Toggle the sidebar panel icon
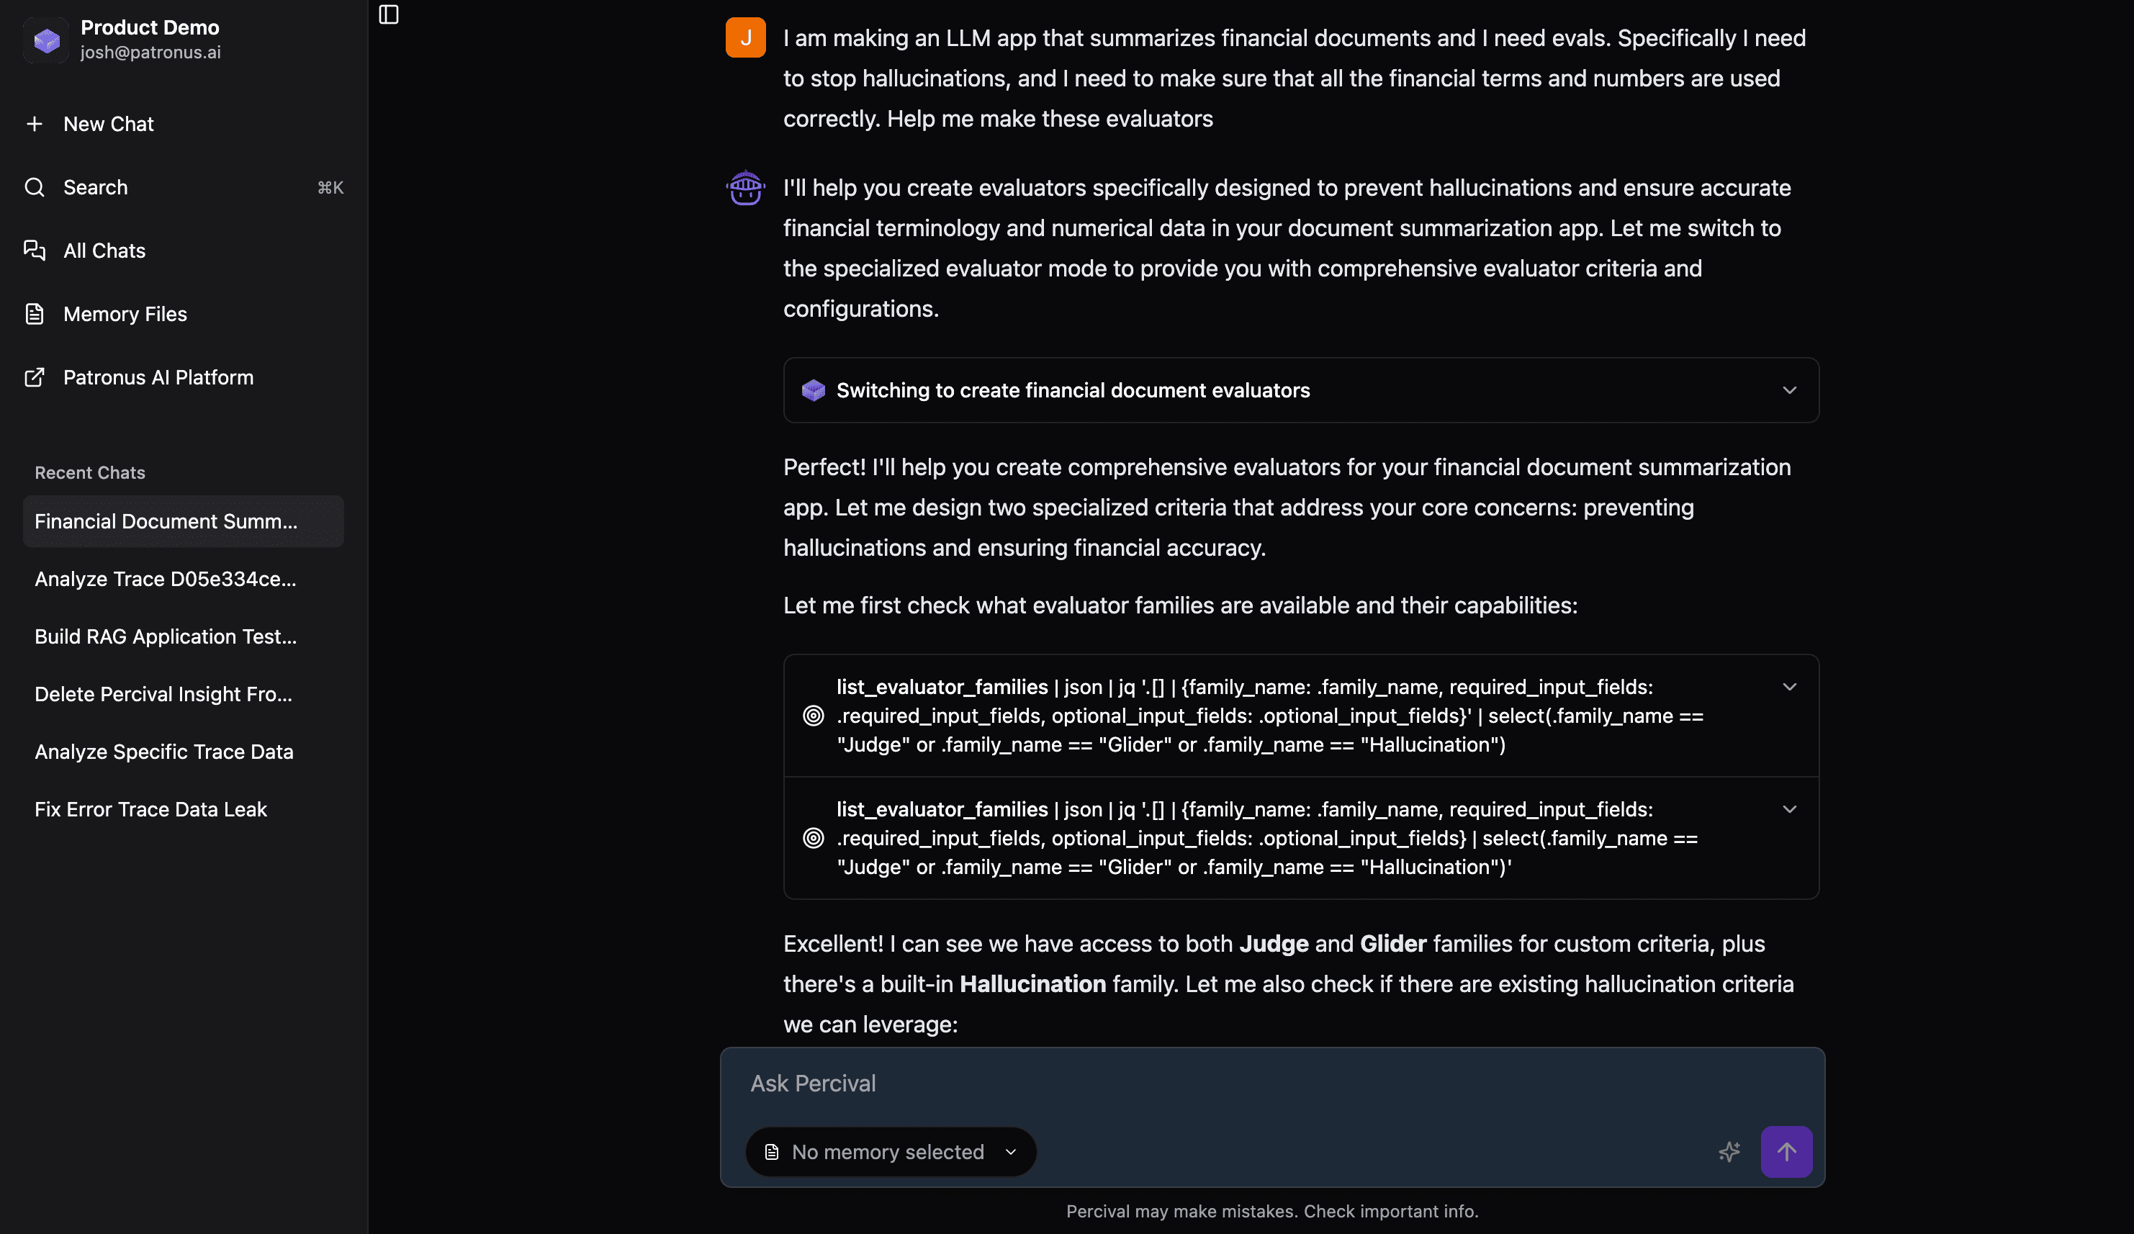The image size is (2134, 1234). pyautogui.click(x=389, y=14)
